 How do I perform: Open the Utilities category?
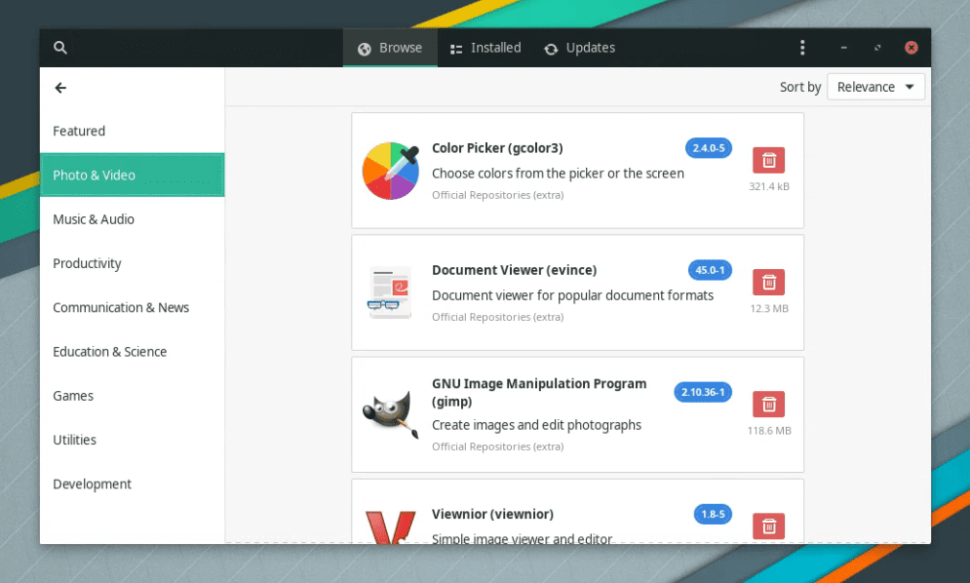click(132, 440)
